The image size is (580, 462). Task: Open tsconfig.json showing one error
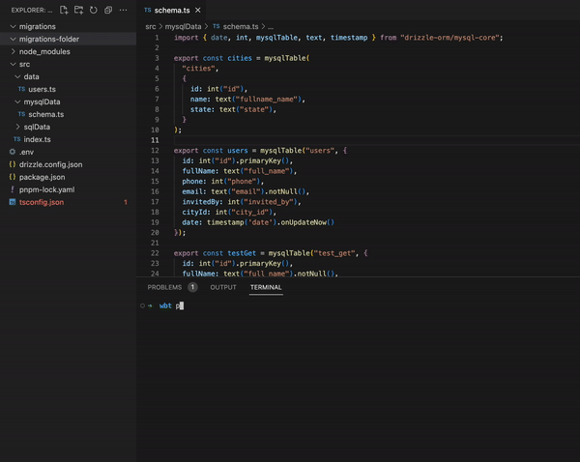pos(42,202)
